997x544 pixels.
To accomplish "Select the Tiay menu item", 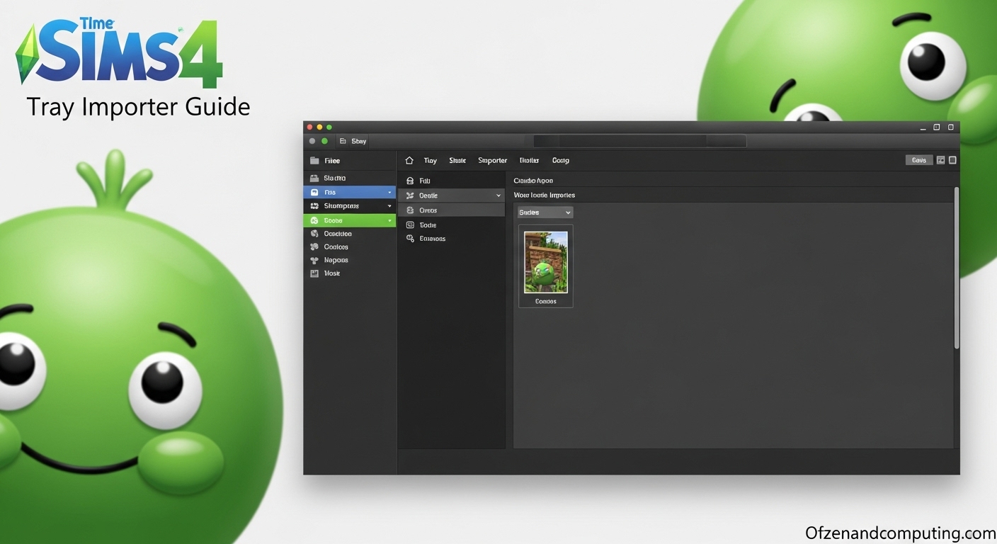I will click(x=430, y=161).
